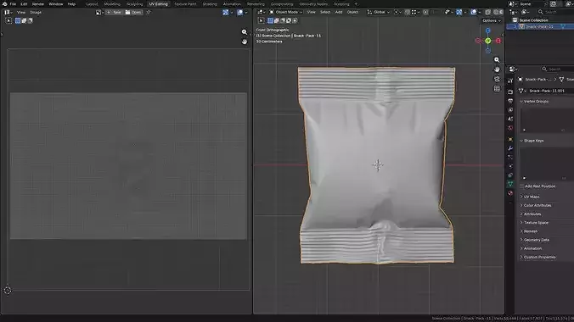Click the 3D viewport pan hand icon
574x322 pixels.
tap(497, 69)
